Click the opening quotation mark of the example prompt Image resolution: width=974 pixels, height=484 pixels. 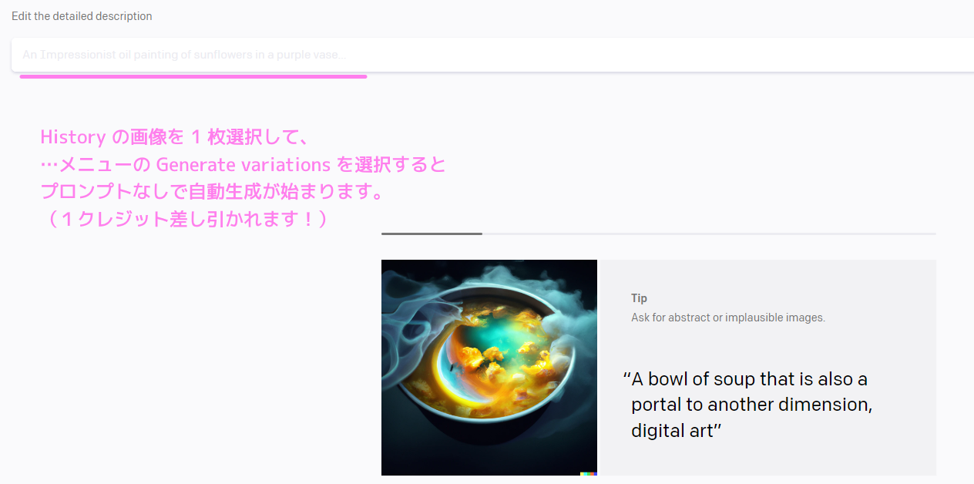click(x=626, y=378)
